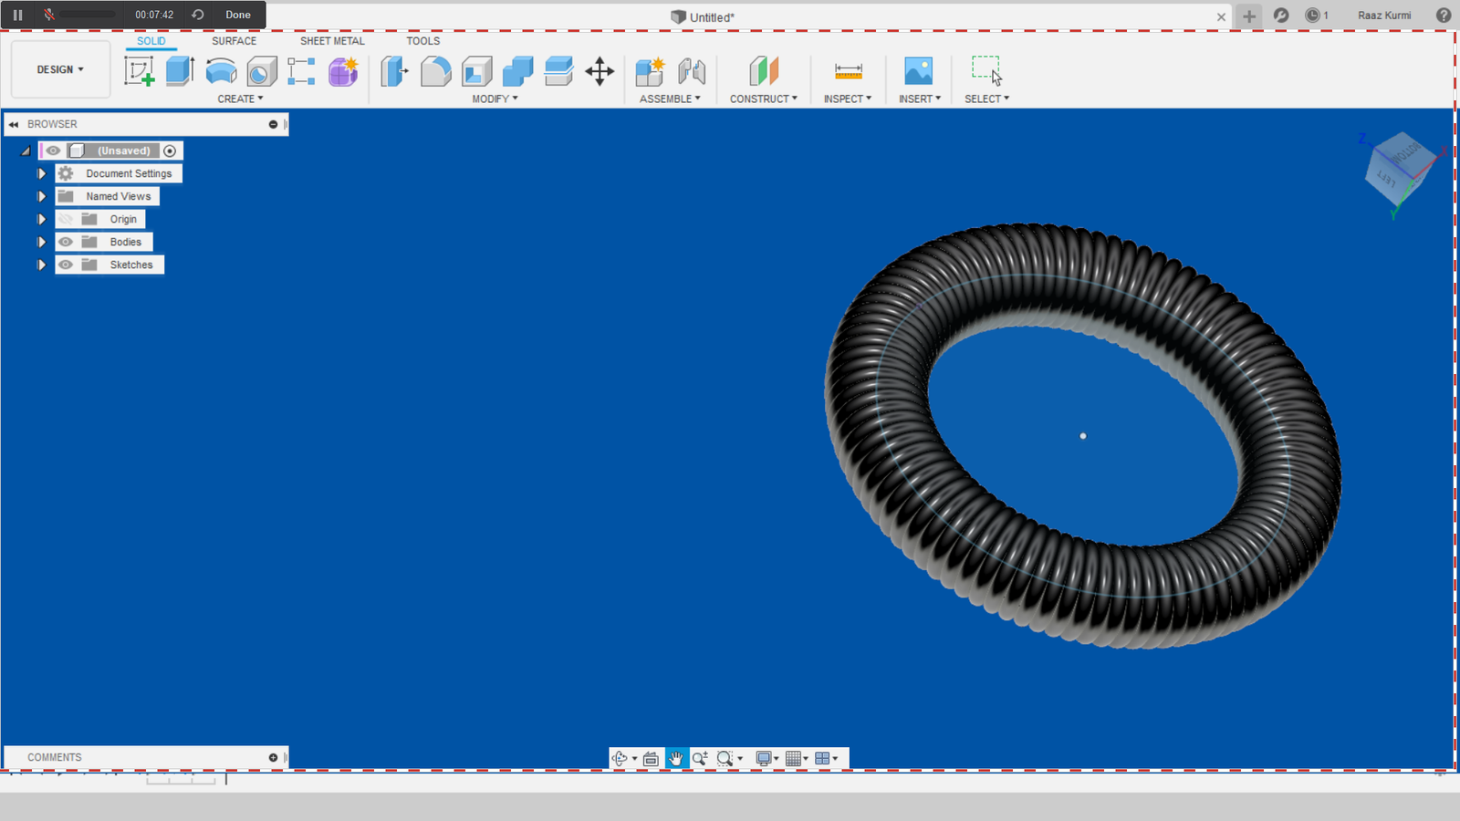Click the Grid and Snaps icon

tap(793, 758)
